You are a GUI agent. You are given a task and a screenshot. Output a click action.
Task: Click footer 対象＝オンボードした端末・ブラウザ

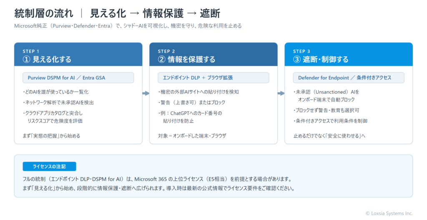(192, 136)
